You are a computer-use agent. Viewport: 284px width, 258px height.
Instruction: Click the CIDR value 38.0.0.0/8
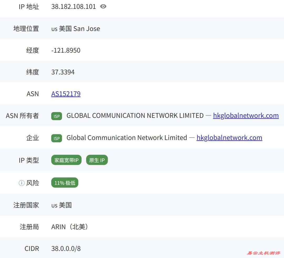66,248
